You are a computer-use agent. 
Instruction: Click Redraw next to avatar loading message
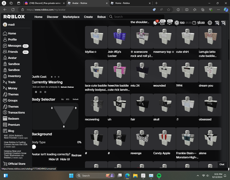click(x=76, y=155)
